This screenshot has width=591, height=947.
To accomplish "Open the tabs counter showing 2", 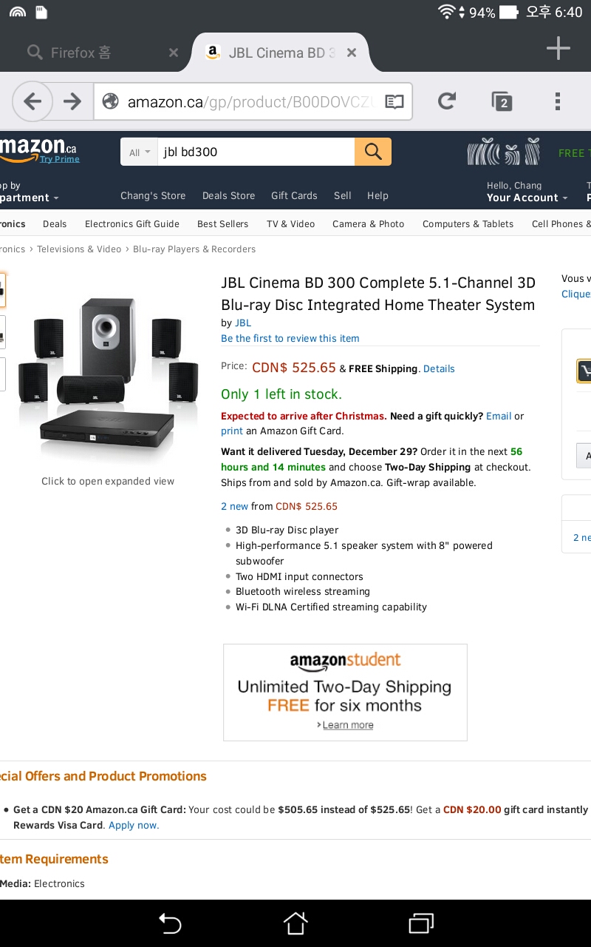I will tap(502, 101).
